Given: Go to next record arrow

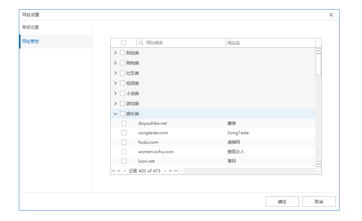Looking at the screenshot, I should click(x=165, y=171).
